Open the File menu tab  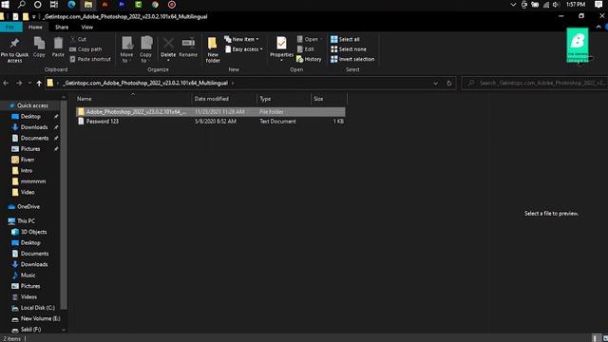click(10, 28)
